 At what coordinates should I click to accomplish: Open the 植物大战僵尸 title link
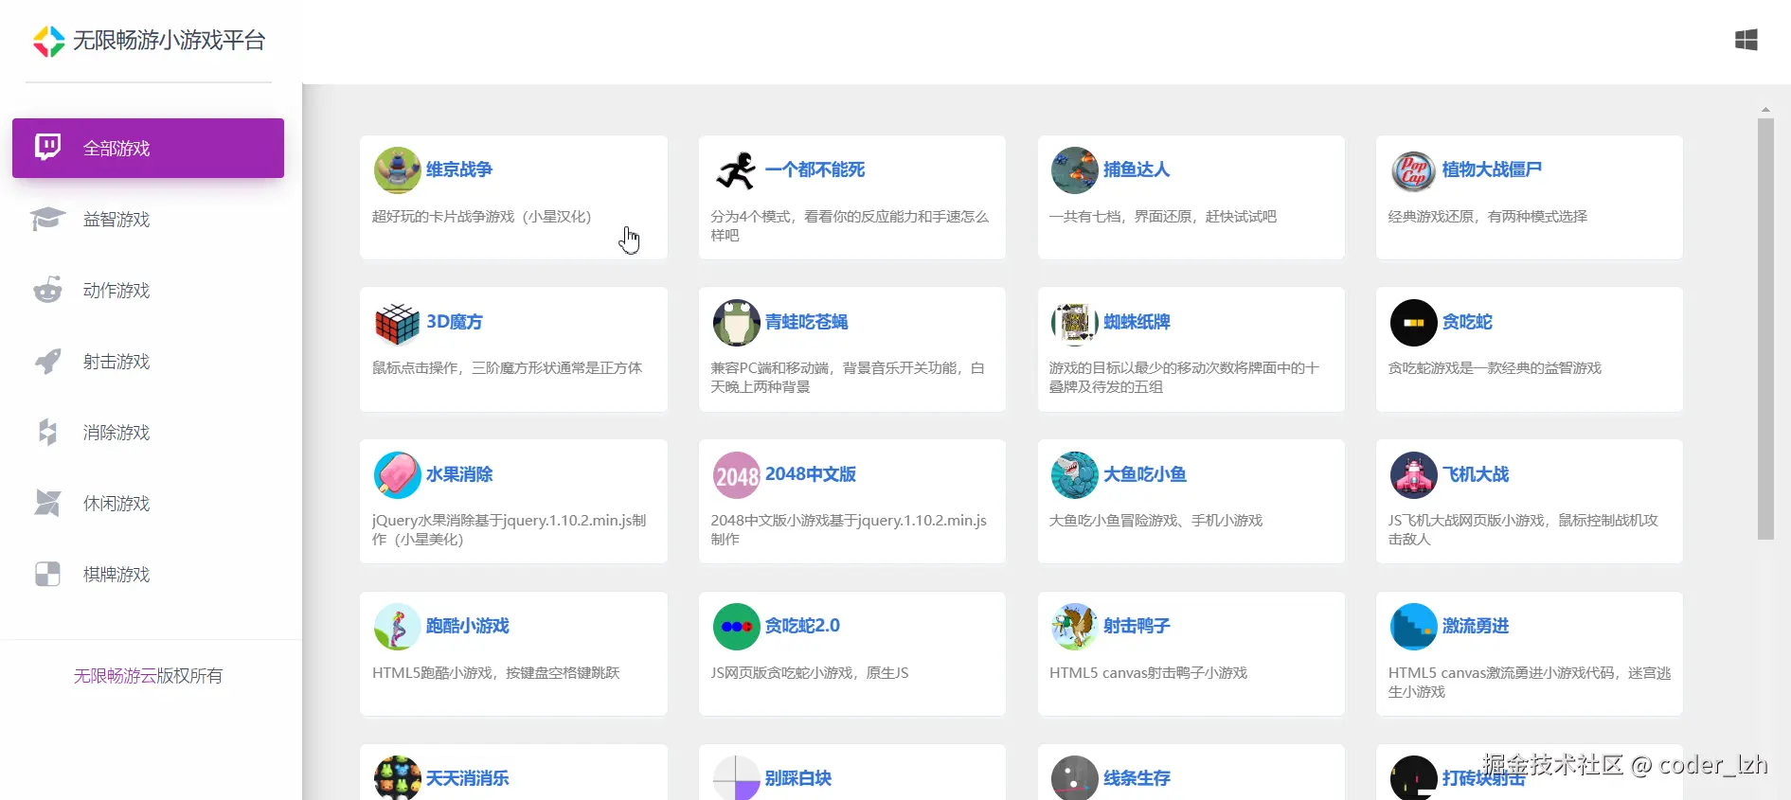click(1492, 169)
